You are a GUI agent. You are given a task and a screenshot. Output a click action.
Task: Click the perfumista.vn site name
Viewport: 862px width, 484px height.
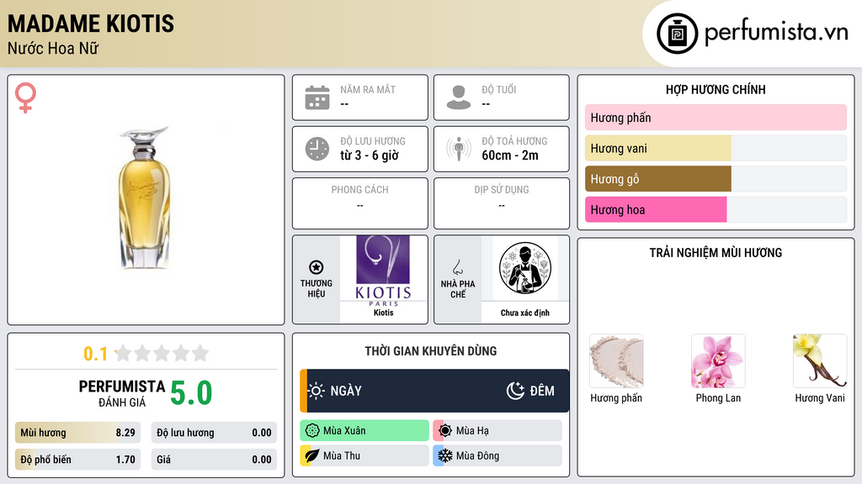776,32
